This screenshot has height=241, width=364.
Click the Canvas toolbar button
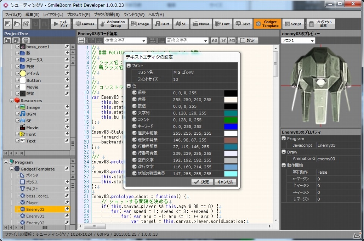point(85,23)
